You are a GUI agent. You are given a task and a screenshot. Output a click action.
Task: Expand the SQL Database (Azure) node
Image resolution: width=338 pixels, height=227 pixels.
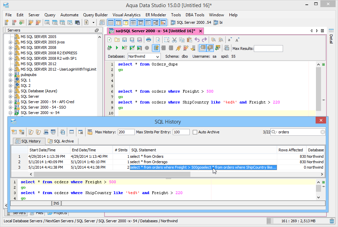(x=10, y=91)
